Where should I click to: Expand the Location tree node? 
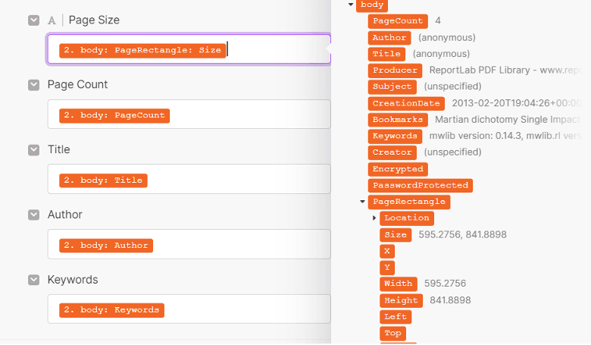point(374,218)
